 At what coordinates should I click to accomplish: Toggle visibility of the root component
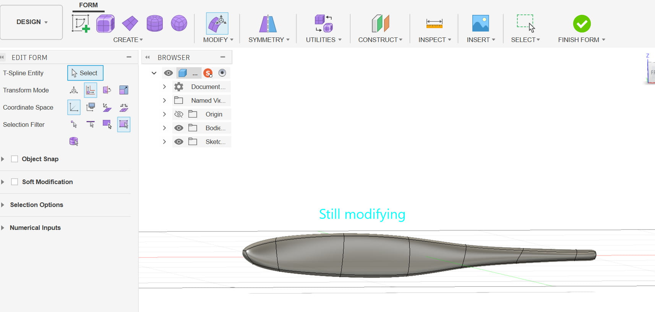(x=168, y=73)
